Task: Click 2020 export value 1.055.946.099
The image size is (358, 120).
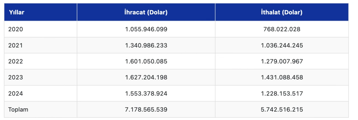Action: 146,29
